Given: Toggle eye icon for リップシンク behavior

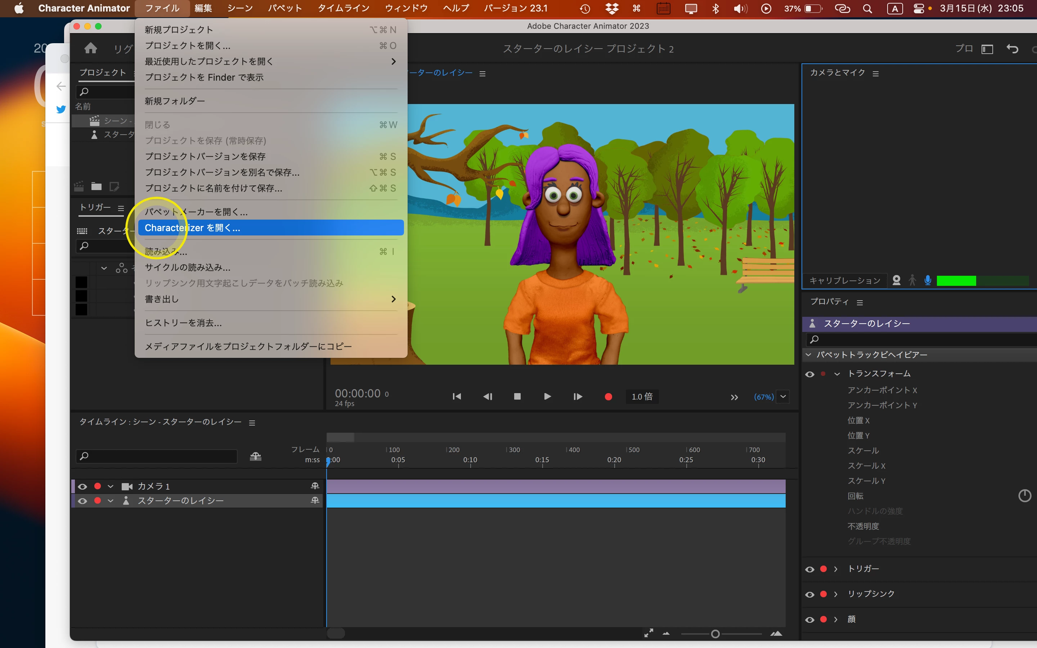Looking at the screenshot, I should (x=809, y=594).
